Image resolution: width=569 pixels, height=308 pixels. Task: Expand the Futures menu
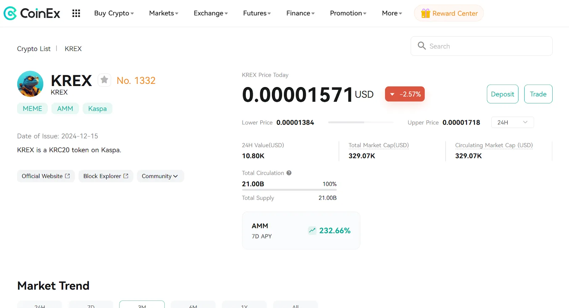(257, 13)
